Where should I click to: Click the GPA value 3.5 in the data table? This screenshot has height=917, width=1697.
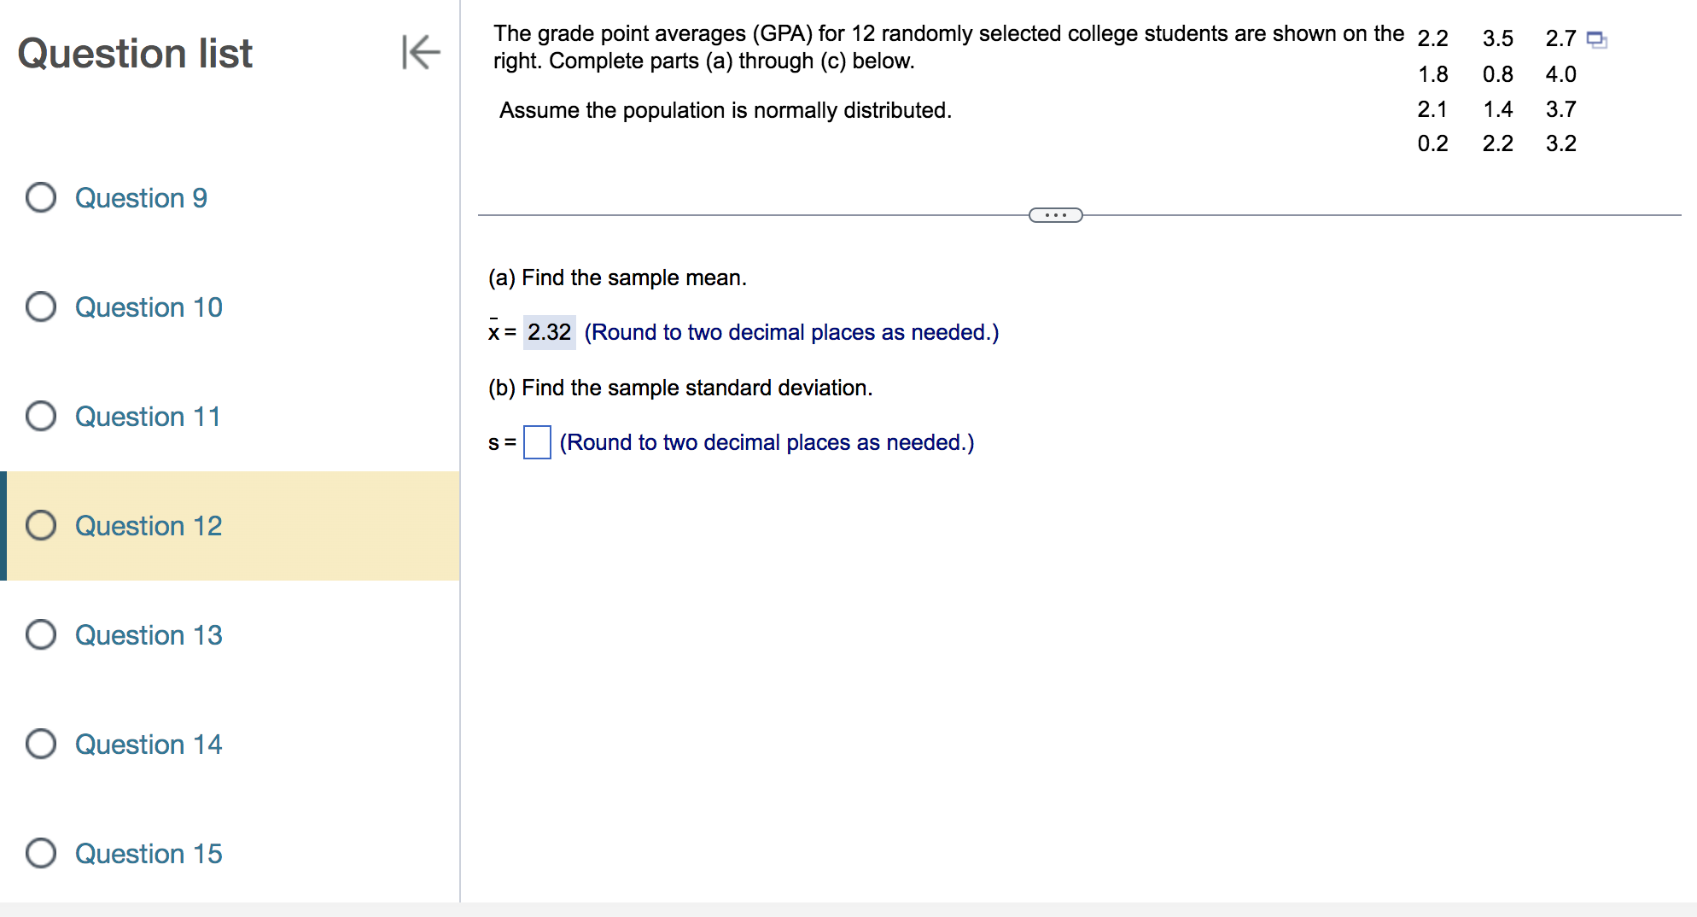click(1496, 38)
